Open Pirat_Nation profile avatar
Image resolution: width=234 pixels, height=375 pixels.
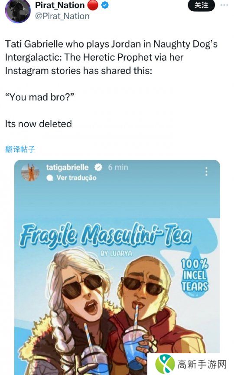18,10
